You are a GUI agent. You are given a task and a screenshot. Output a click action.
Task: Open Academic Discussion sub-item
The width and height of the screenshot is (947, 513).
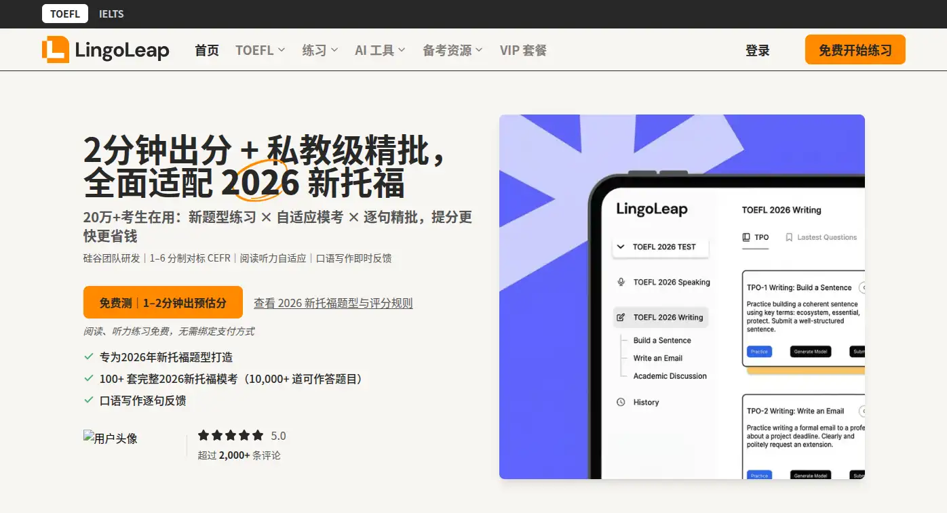click(670, 375)
